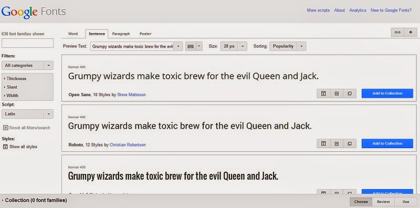Expand the Width filter
The image size is (420, 208).
(x=11, y=96)
